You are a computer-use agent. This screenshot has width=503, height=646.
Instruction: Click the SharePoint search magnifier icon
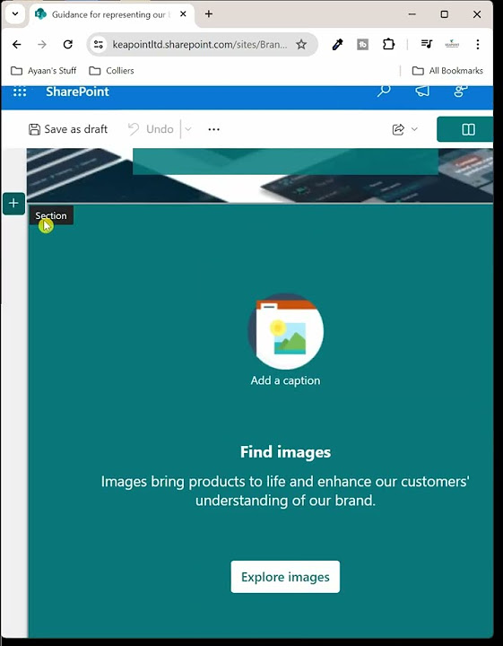click(x=384, y=91)
